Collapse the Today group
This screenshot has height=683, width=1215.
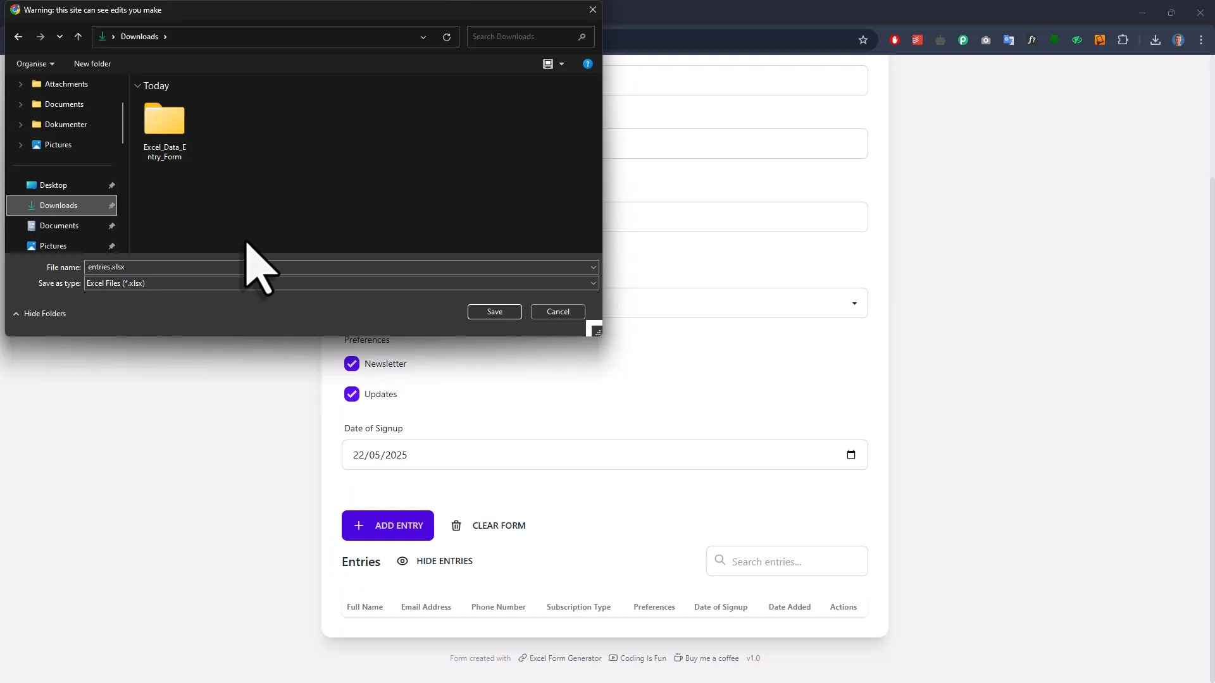click(x=137, y=86)
